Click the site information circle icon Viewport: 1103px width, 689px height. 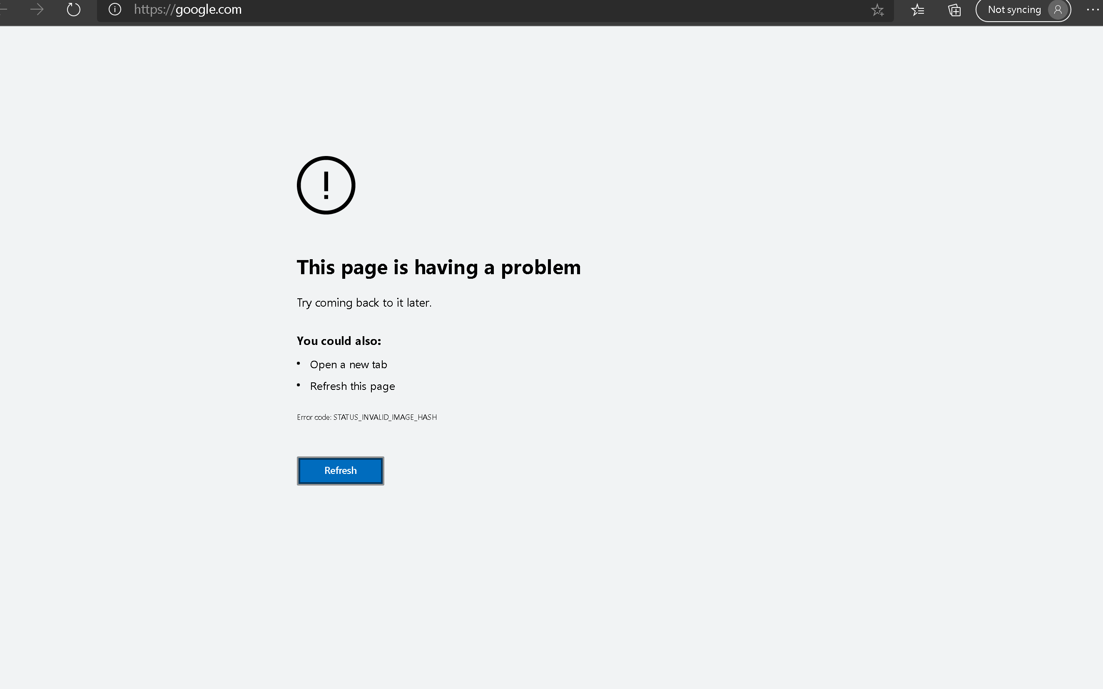pyautogui.click(x=115, y=10)
